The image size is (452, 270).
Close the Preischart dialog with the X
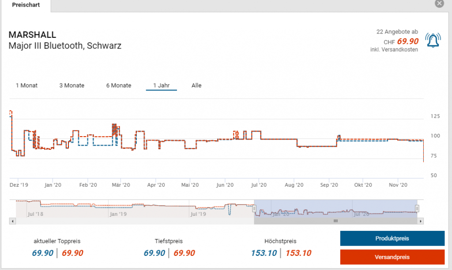click(x=439, y=4)
